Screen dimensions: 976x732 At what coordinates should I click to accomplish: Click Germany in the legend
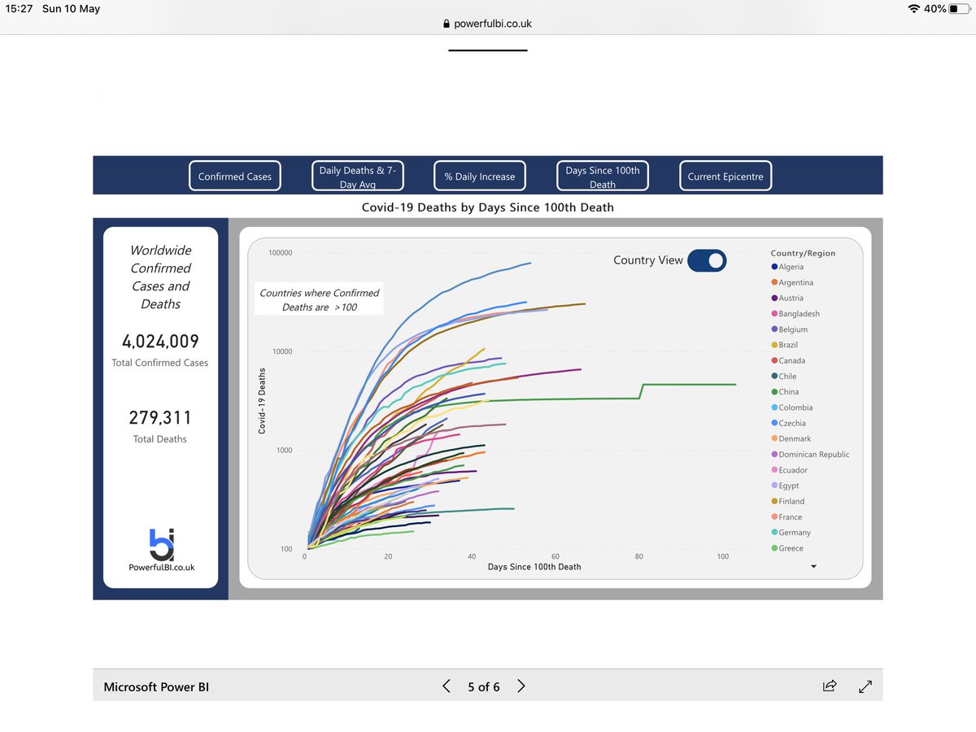click(x=791, y=532)
